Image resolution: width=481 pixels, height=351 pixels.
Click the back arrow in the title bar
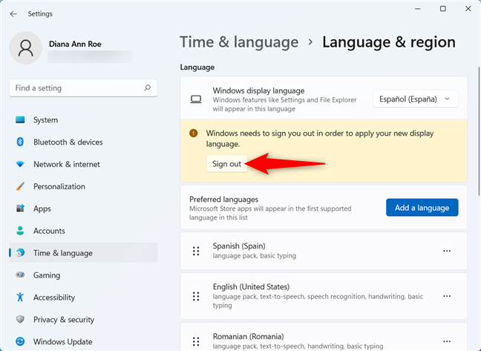coord(13,13)
